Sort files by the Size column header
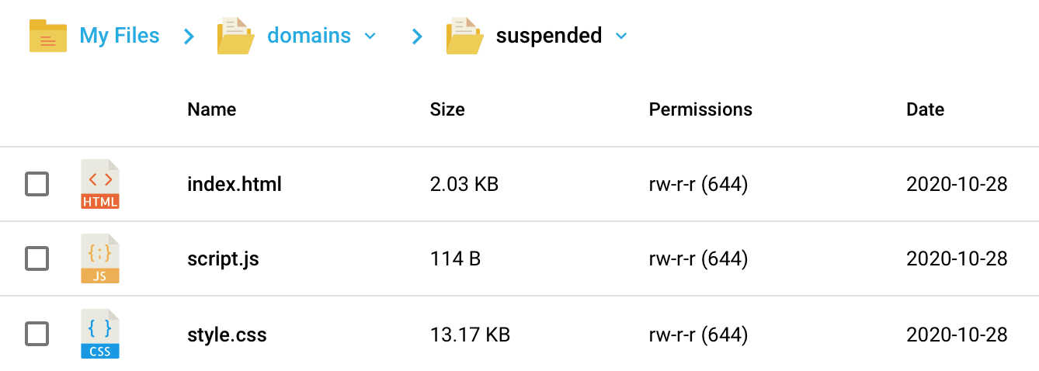The height and width of the screenshot is (371, 1039). pos(447,109)
